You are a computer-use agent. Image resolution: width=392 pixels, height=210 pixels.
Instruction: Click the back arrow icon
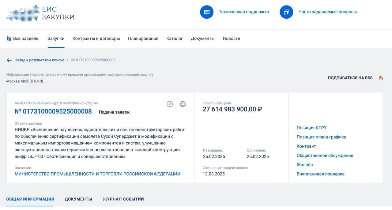[x=9, y=60]
